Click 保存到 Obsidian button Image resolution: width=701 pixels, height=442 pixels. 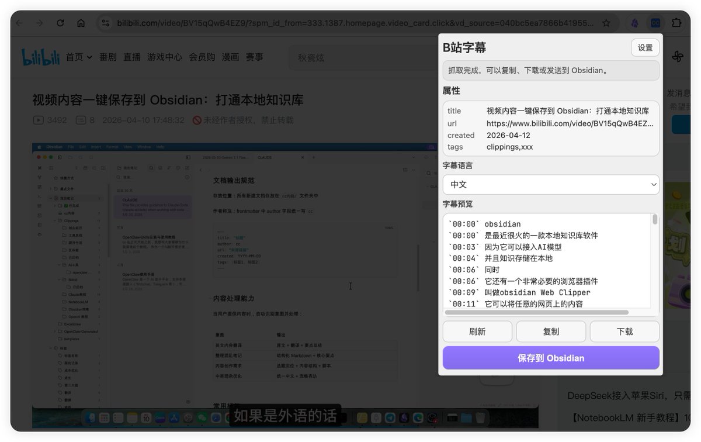(551, 358)
